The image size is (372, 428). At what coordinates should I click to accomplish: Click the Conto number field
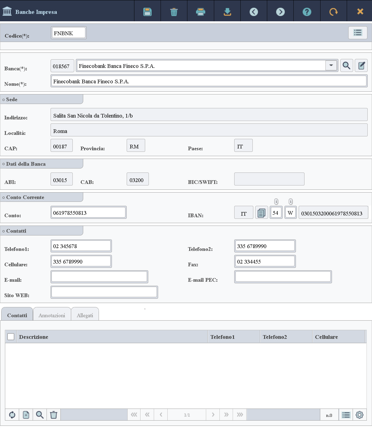(x=88, y=213)
